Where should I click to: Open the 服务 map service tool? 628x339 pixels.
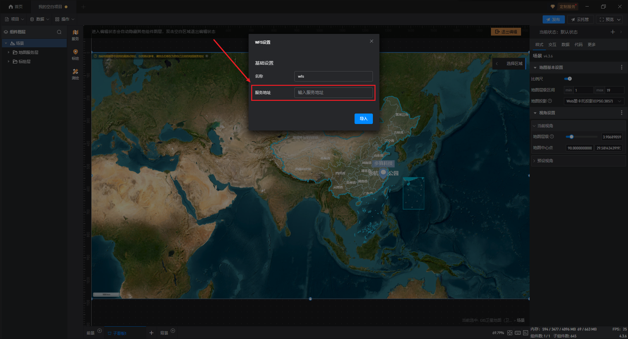(x=75, y=35)
